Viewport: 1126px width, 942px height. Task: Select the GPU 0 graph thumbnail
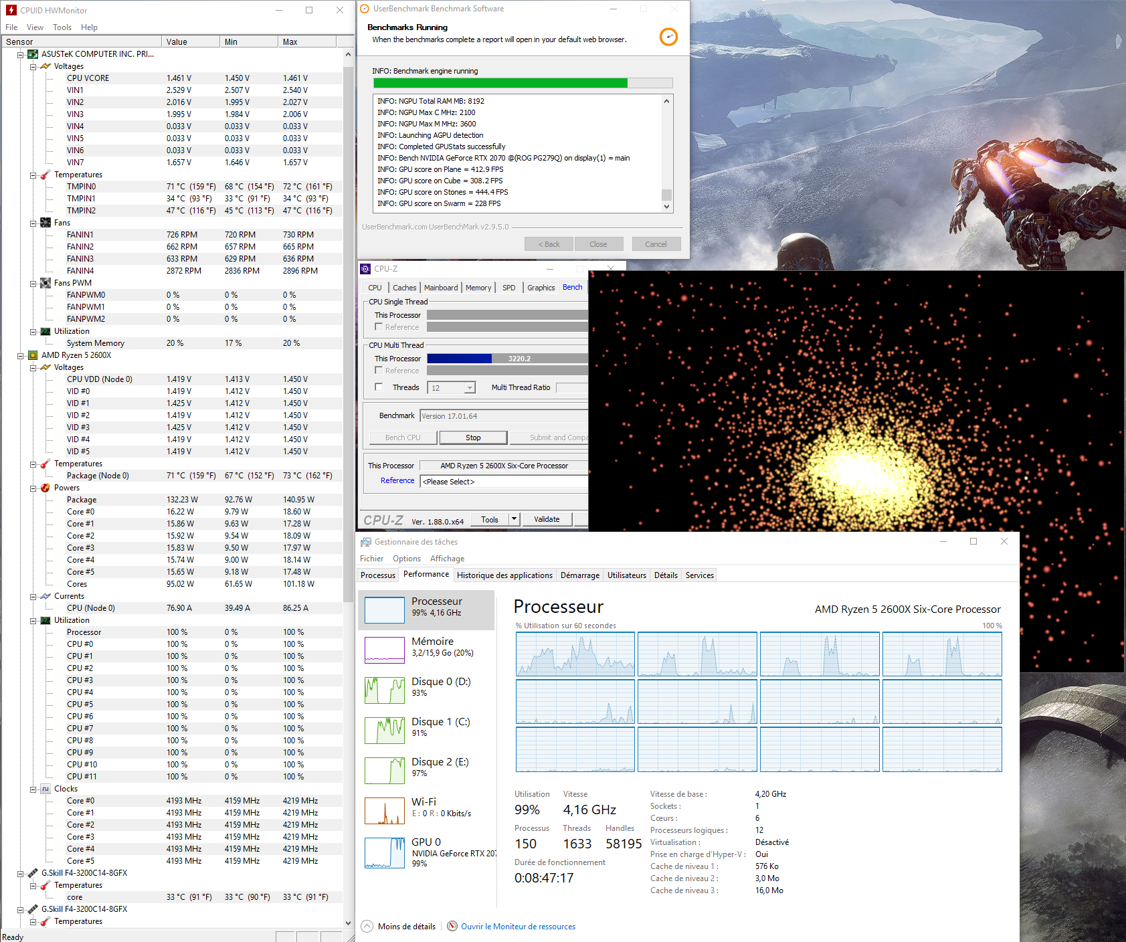385,852
